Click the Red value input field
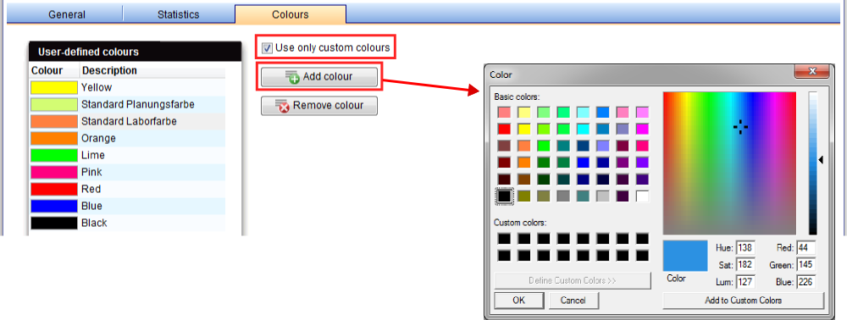This screenshot has width=847, height=320. click(x=806, y=248)
